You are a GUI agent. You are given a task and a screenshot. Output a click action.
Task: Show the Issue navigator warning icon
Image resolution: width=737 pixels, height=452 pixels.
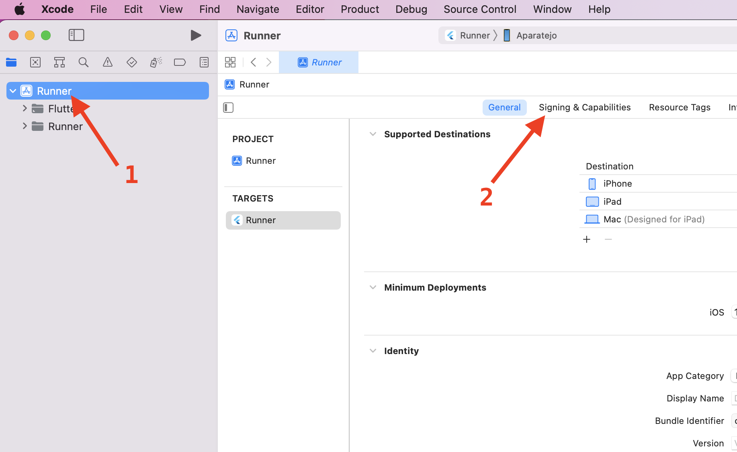tap(108, 62)
